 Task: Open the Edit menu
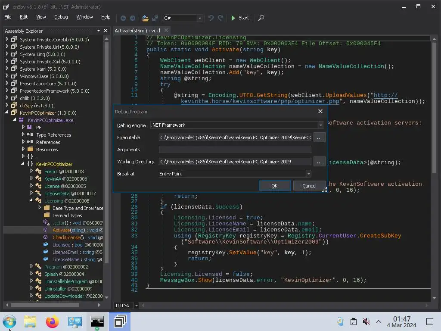(24, 17)
